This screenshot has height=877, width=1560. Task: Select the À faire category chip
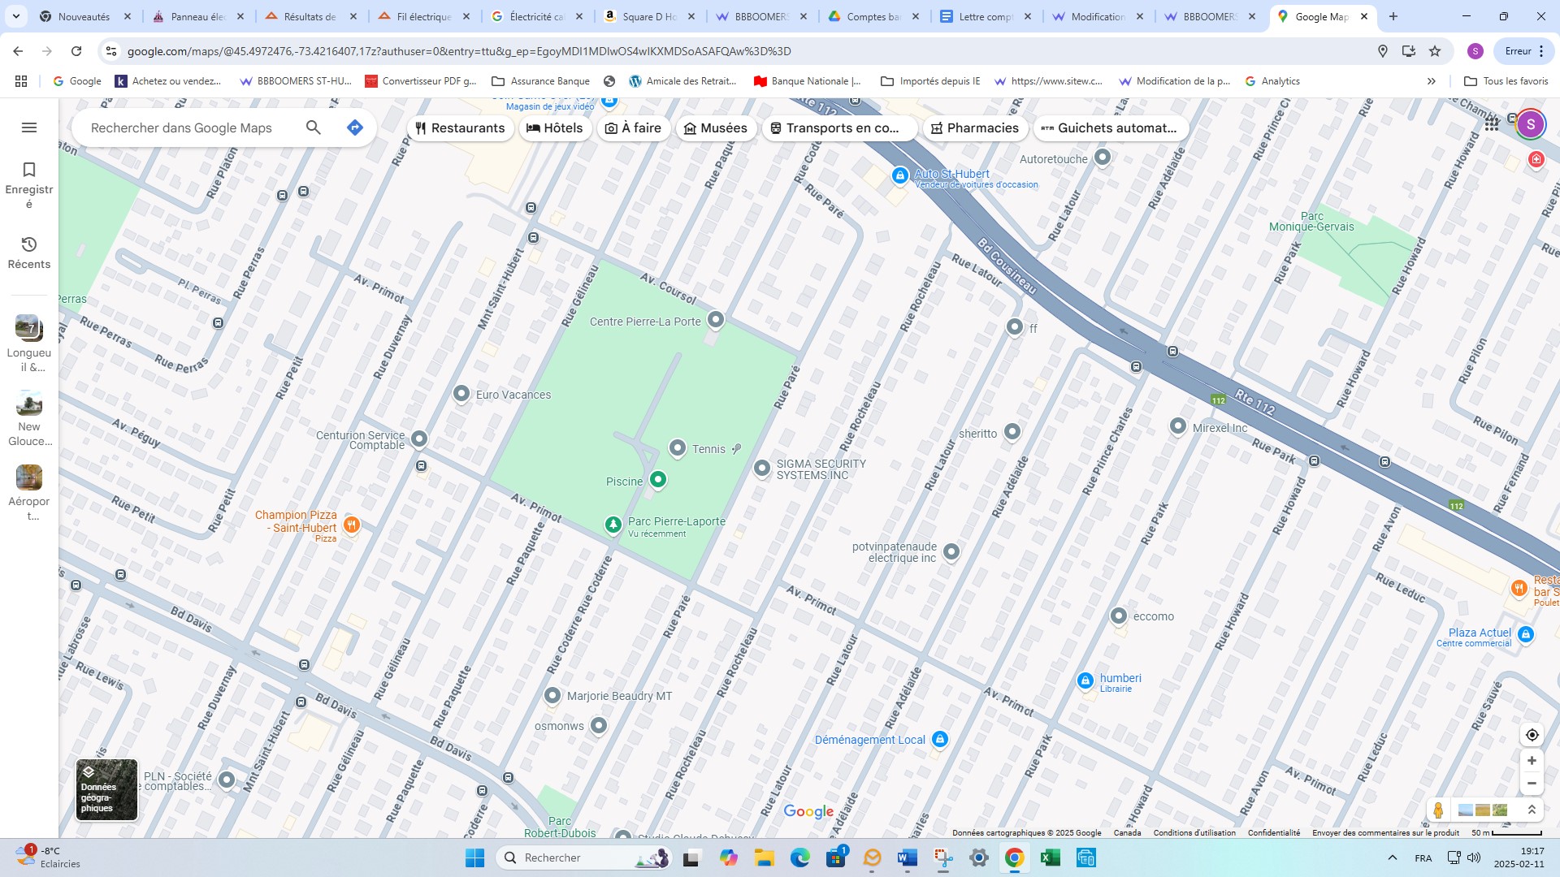coord(634,128)
